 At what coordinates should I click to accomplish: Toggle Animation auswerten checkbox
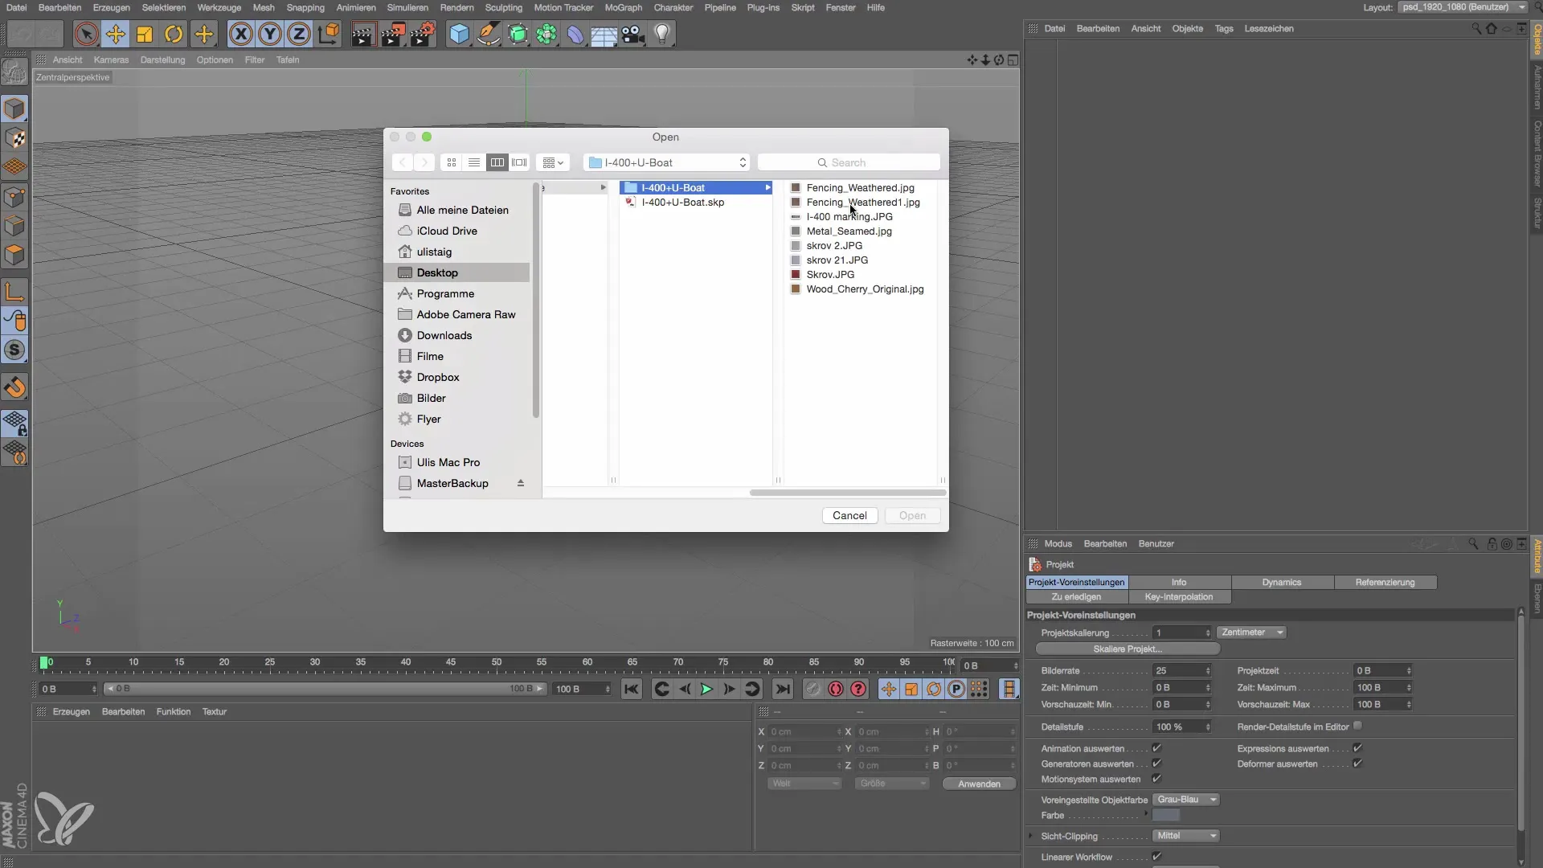(1156, 748)
